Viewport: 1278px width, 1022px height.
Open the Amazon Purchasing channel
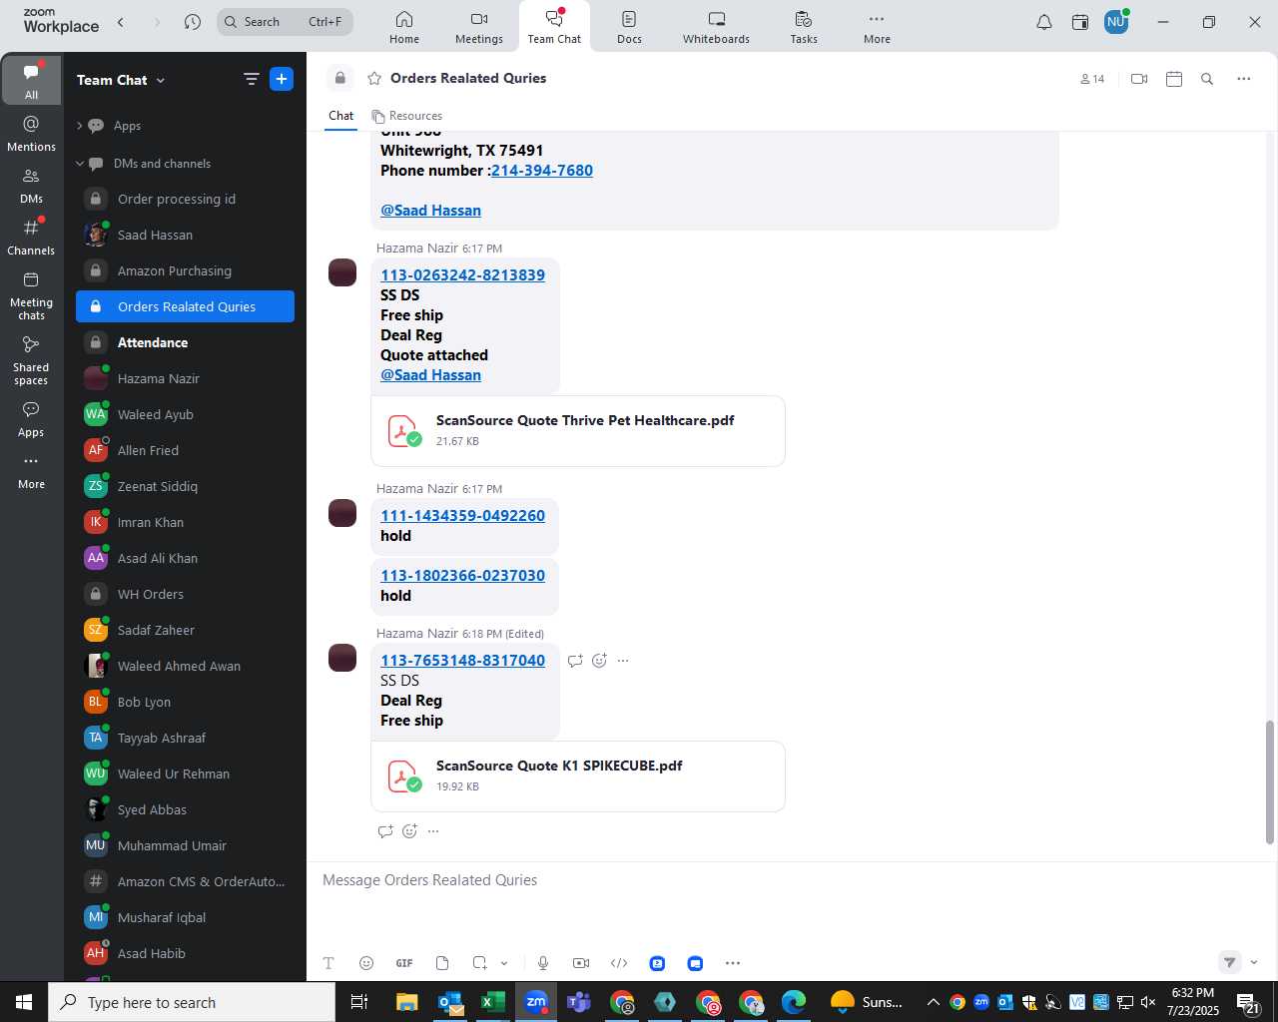[185, 270]
